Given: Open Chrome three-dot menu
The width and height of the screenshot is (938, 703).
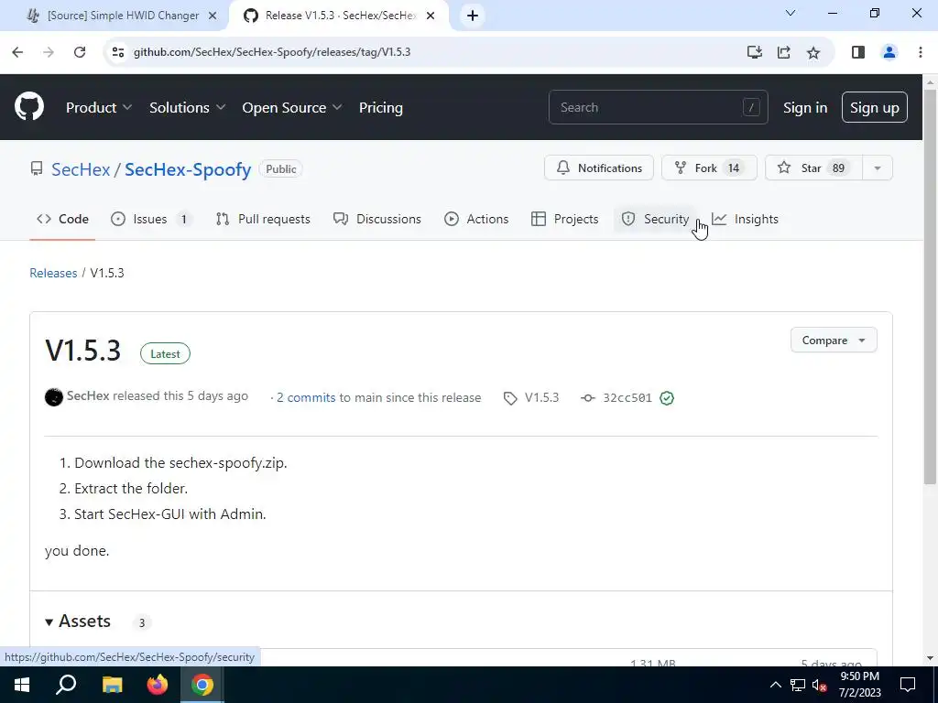Looking at the screenshot, I should [920, 52].
